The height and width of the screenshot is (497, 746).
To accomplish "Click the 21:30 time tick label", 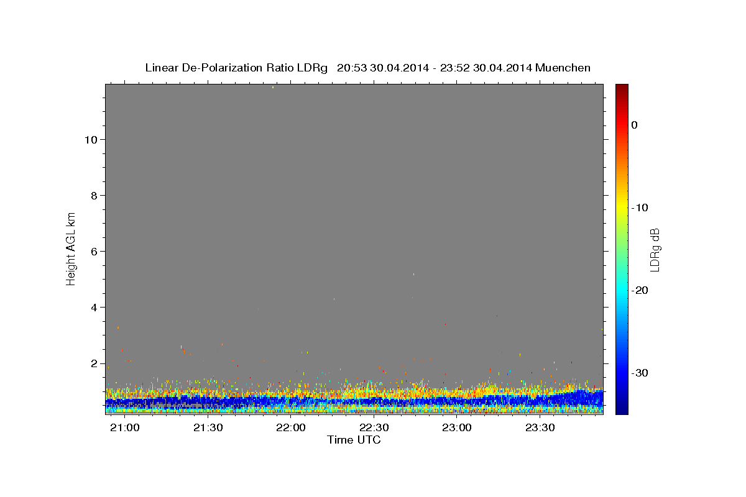I will 208,428.
